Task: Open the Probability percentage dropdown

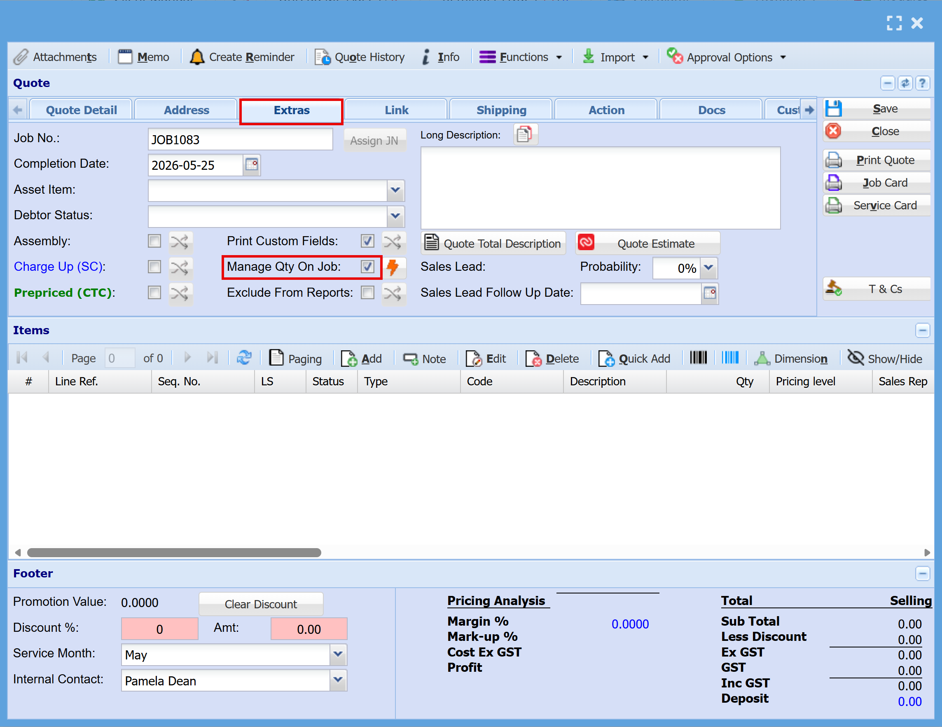Action: coord(708,268)
